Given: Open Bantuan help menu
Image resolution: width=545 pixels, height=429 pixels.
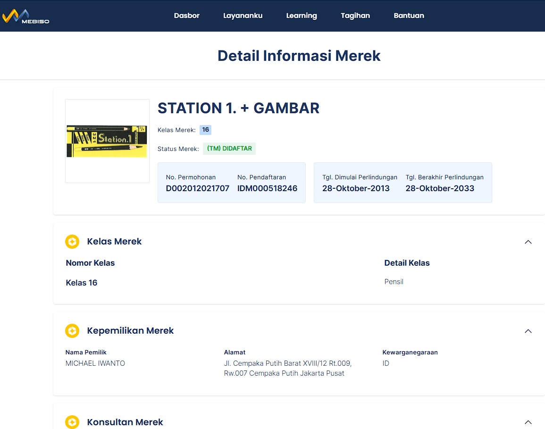Looking at the screenshot, I should point(409,16).
